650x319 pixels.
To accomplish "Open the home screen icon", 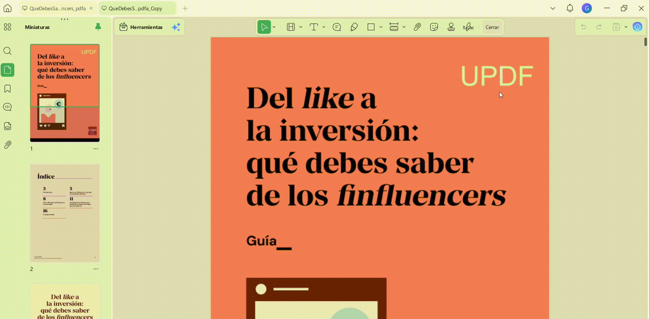I will (8, 8).
